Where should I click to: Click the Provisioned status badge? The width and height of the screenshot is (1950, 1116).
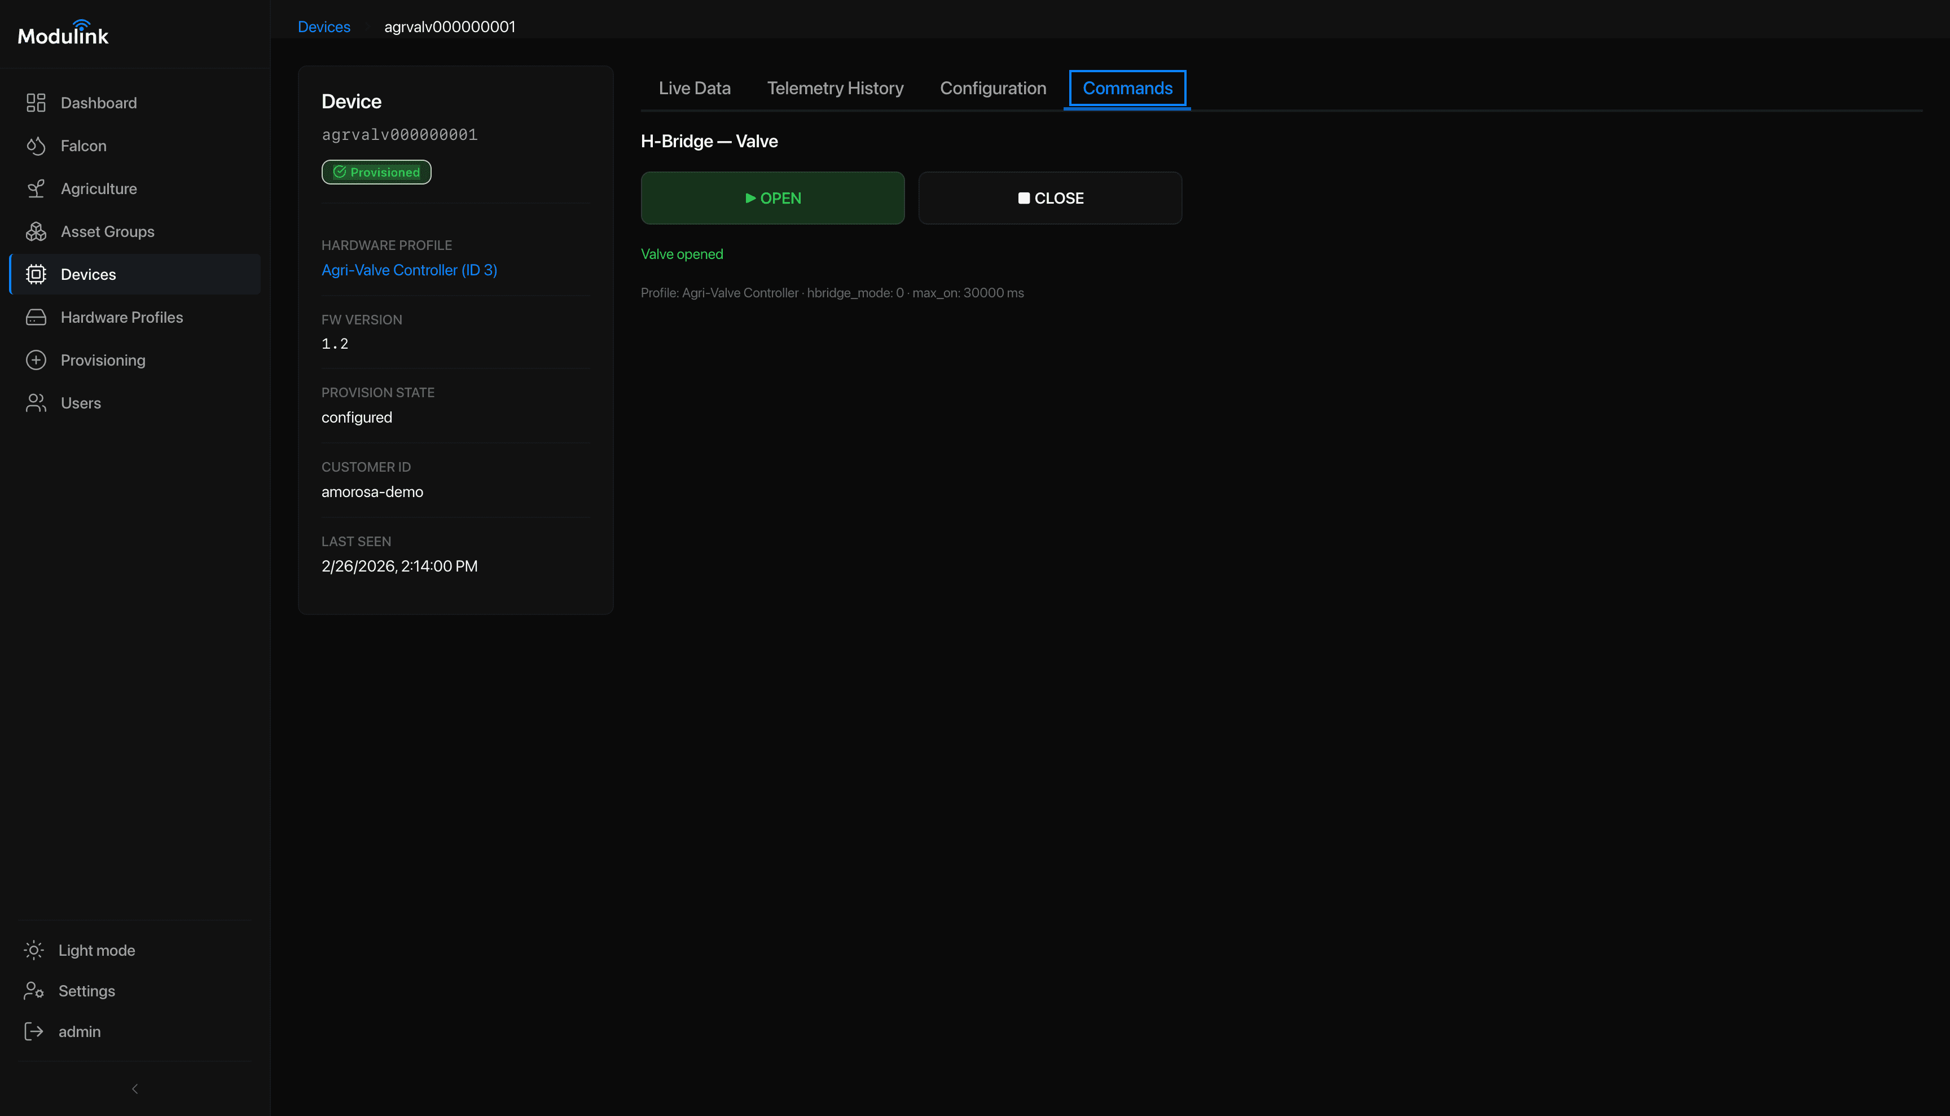[x=376, y=173]
